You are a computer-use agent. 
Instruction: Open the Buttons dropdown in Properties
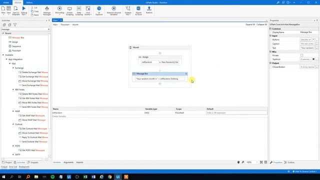point(313,39)
